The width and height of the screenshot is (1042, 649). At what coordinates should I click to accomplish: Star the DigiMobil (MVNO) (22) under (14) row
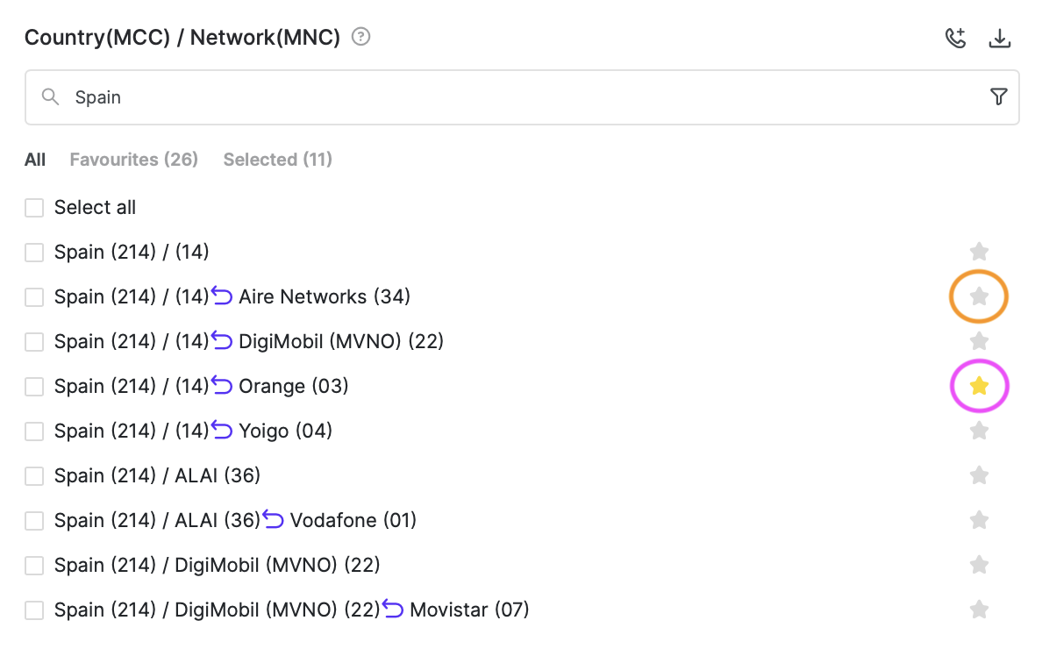(979, 341)
